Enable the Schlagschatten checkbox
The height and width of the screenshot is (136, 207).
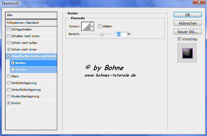(x=9, y=29)
